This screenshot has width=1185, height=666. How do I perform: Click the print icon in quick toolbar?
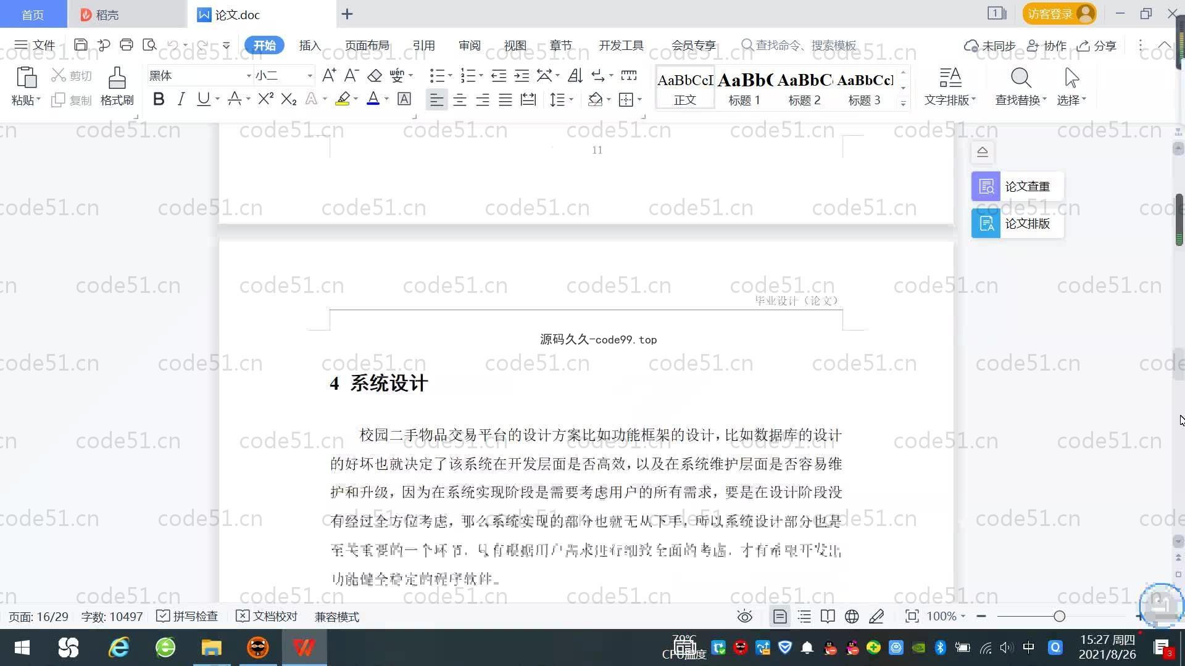point(127,45)
